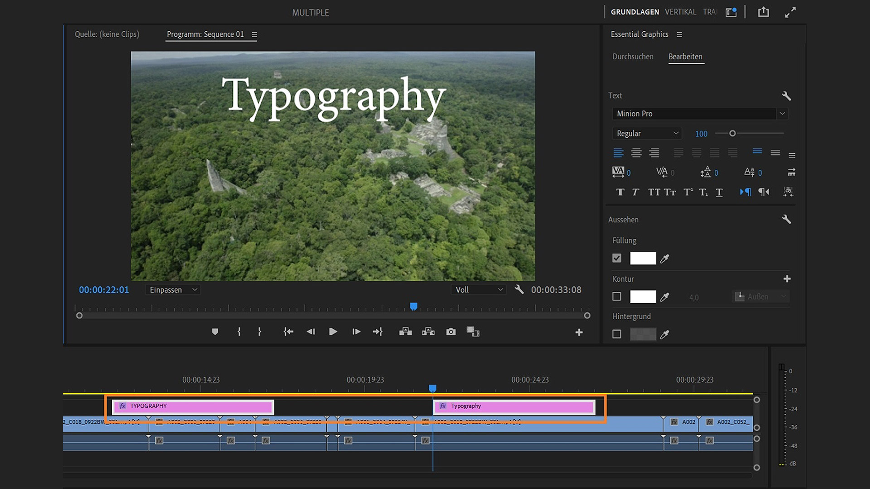Screen dimensions: 870x489
Task: Switch to the Durchsuchen tab
Action: tap(633, 57)
